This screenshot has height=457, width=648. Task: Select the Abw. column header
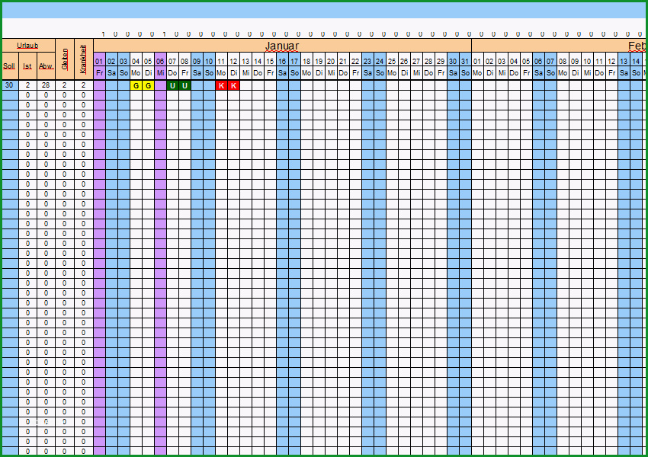[x=46, y=66]
